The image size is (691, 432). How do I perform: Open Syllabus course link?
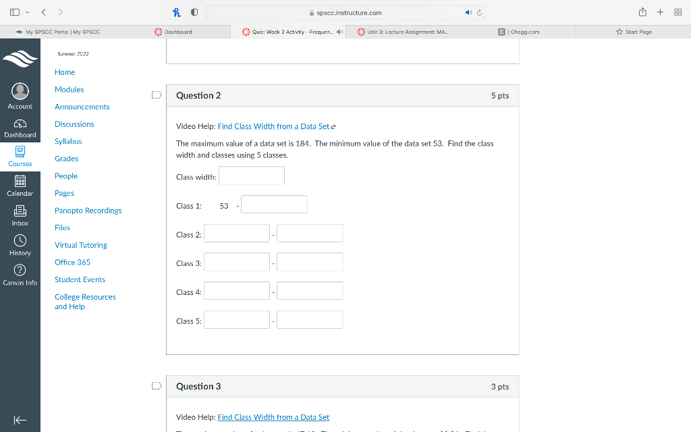click(x=68, y=142)
